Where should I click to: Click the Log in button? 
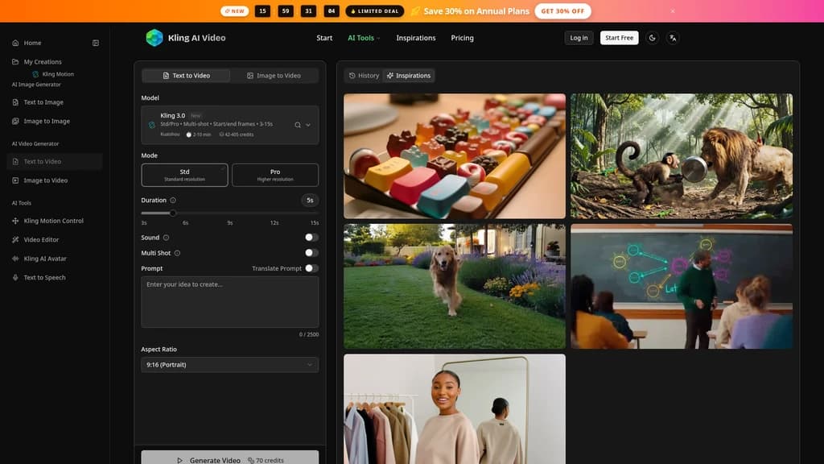click(x=579, y=38)
